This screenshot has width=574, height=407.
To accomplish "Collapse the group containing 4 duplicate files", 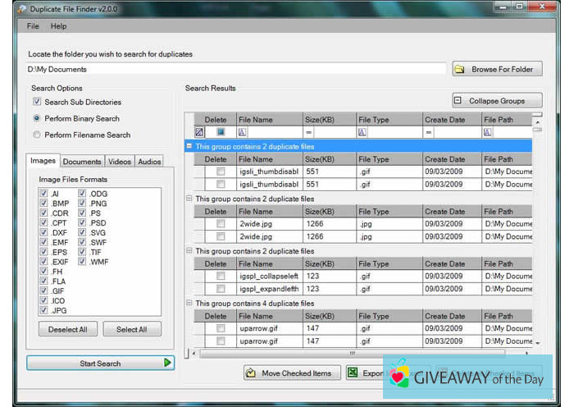I will tap(189, 304).
